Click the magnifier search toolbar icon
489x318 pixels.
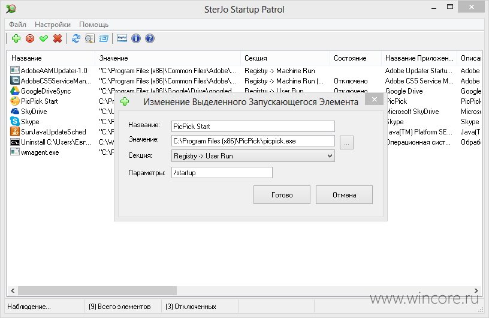click(x=90, y=38)
